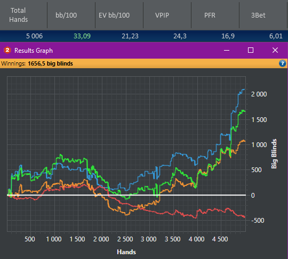Click the 2 000 y-axis label

coord(259,94)
